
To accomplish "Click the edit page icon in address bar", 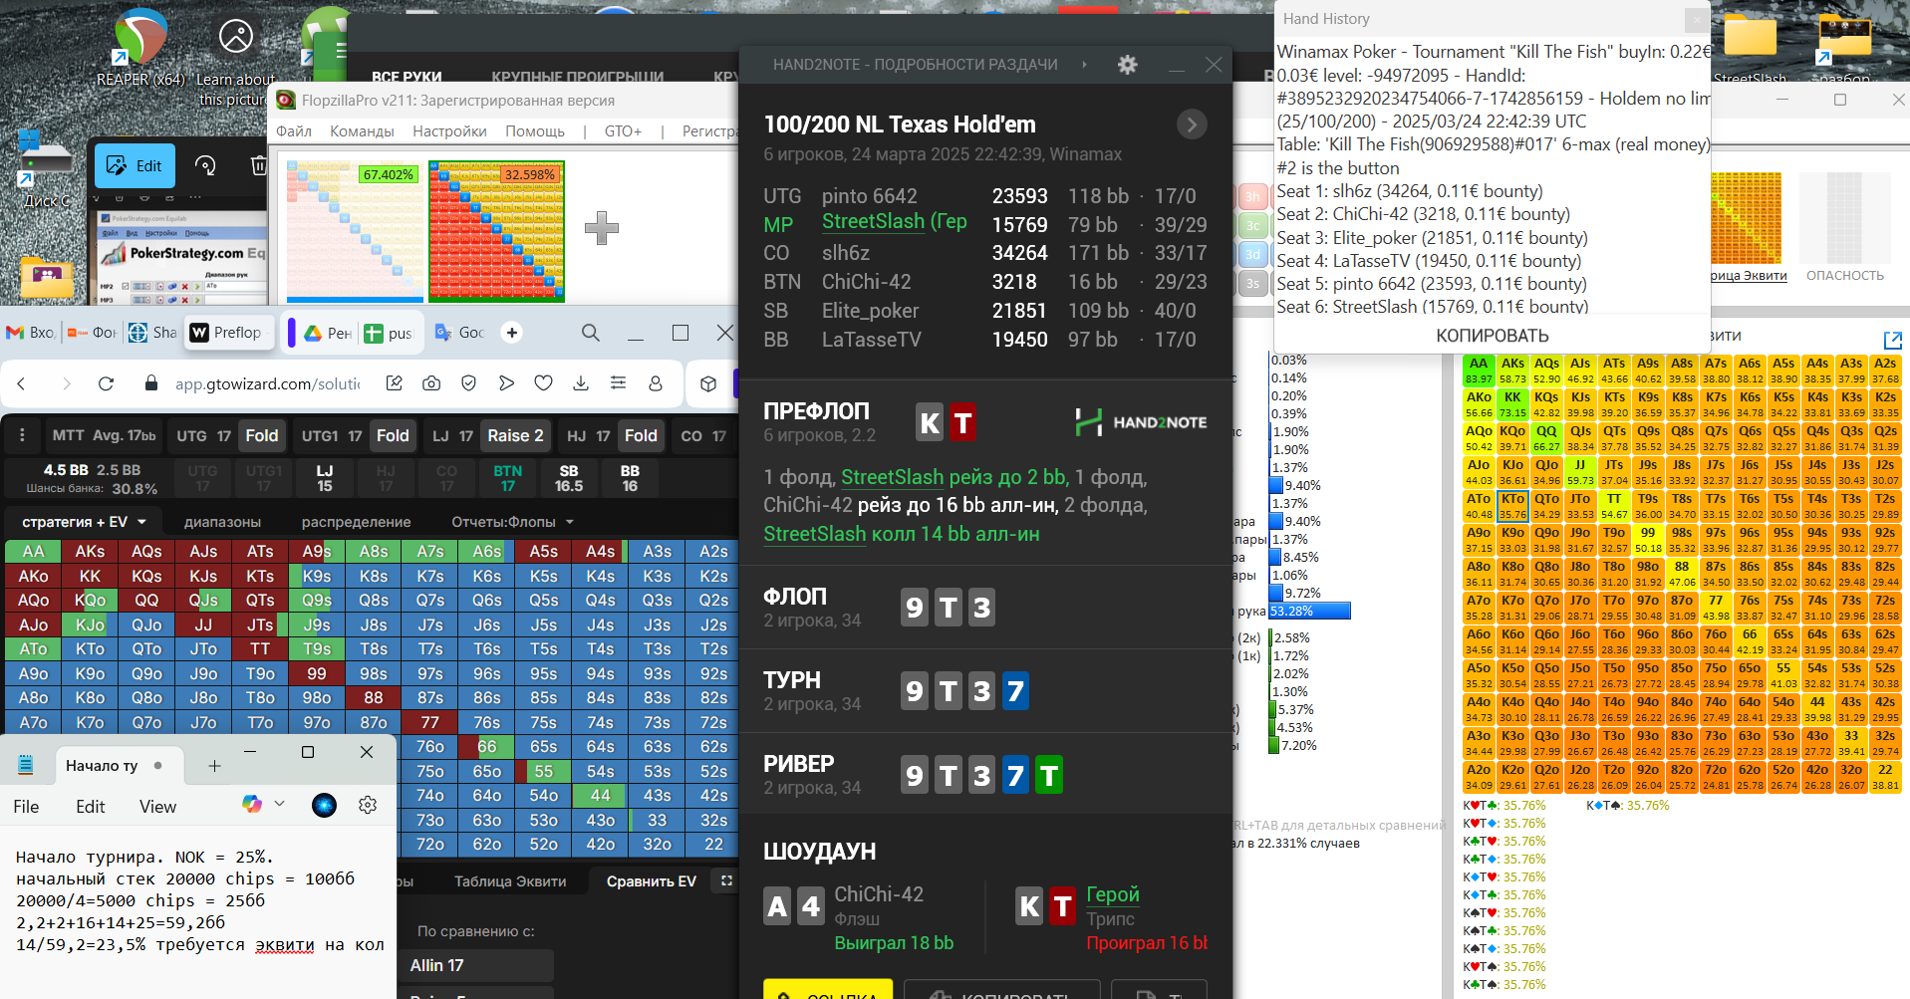I will 395,383.
